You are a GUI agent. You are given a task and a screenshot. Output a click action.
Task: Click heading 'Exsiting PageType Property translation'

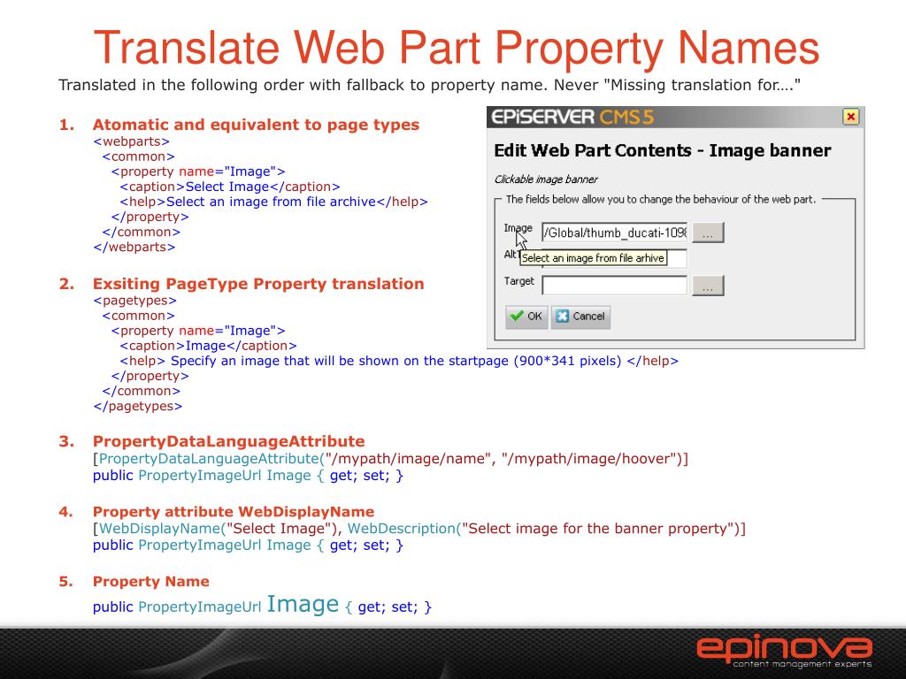258,284
